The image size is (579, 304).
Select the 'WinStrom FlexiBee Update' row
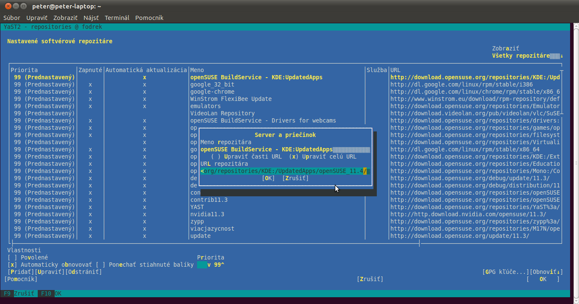coord(285,99)
